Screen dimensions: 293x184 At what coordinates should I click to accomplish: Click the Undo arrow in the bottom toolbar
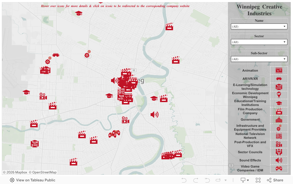184,180
